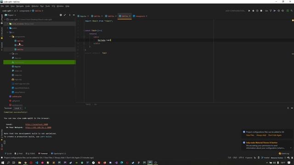Image resolution: width=294 pixels, height=165 pixels.
Task: Click the Debug bug icon in the toolbar
Action: pos(253,11)
